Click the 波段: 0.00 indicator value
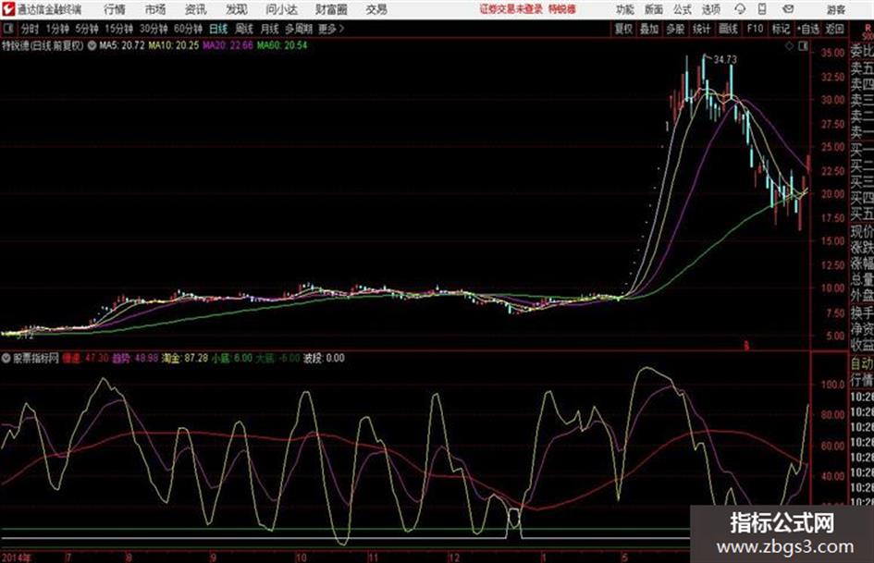The height and width of the screenshot is (563, 874). 324,358
